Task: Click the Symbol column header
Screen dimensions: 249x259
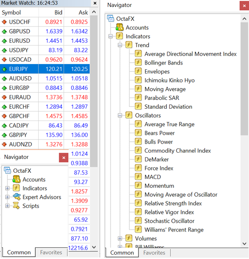Action: pyautogui.click(x=19, y=12)
